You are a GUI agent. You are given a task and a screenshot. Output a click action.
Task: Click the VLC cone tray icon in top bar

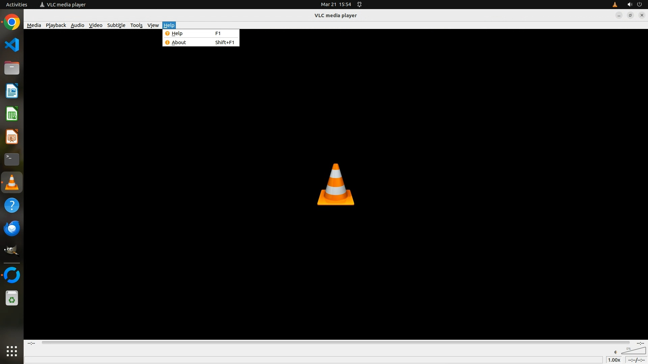(x=615, y=4)
